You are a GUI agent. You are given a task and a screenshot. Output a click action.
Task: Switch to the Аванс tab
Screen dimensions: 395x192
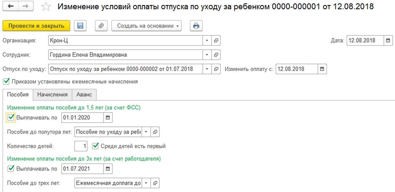(84, 94)
